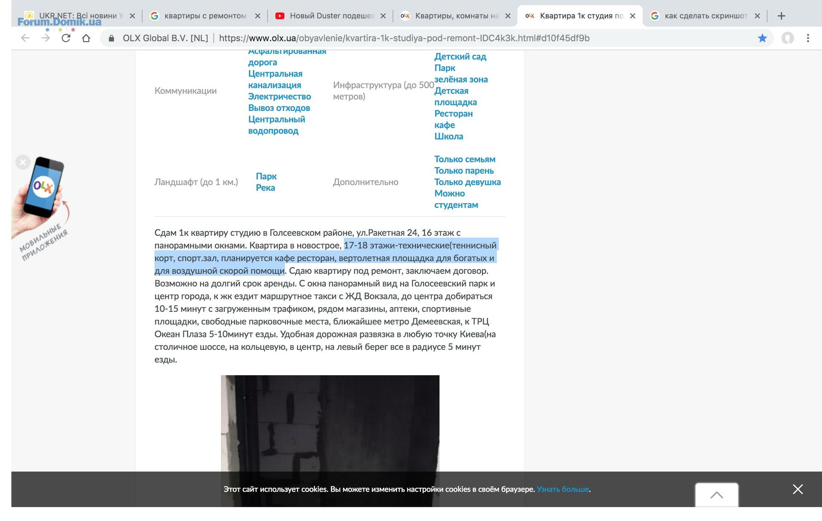Open the Chrome three-dot menu
Image resolution: width=822 pixels, height=521 pixels.
[808, 38]
